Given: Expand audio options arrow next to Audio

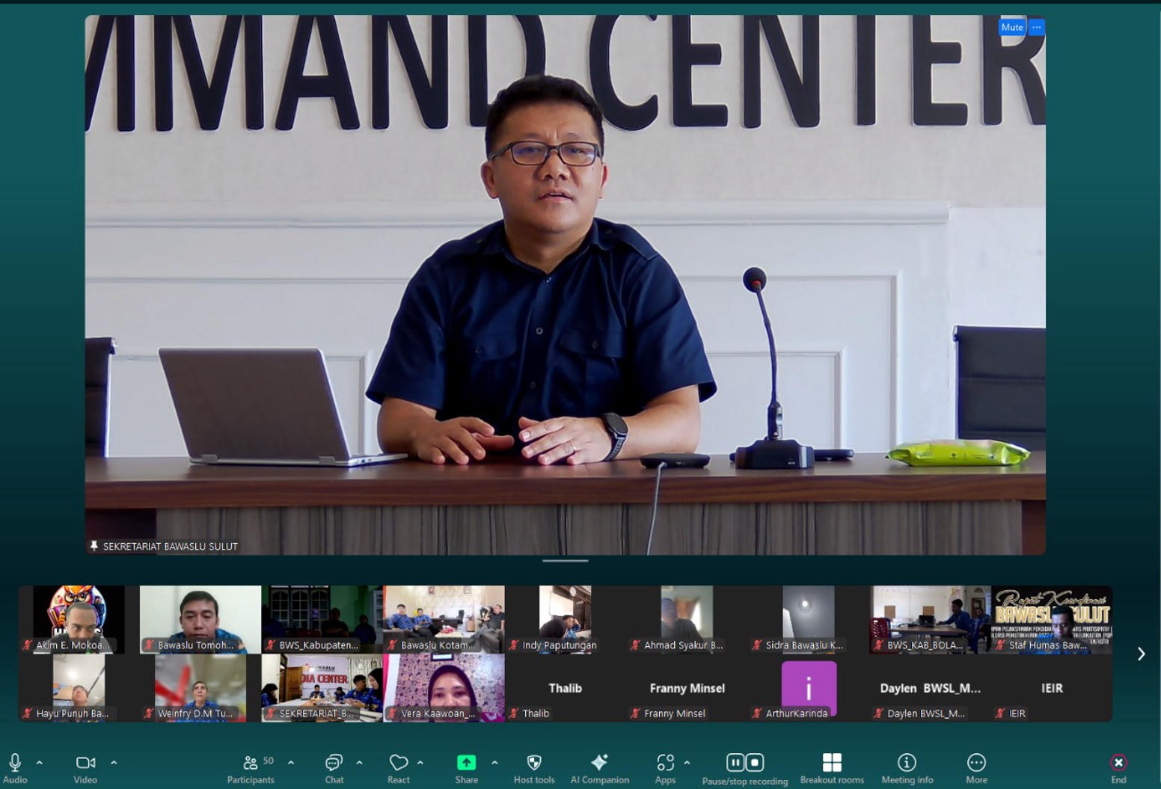Looking at the screenshot, I should (40, 763).
